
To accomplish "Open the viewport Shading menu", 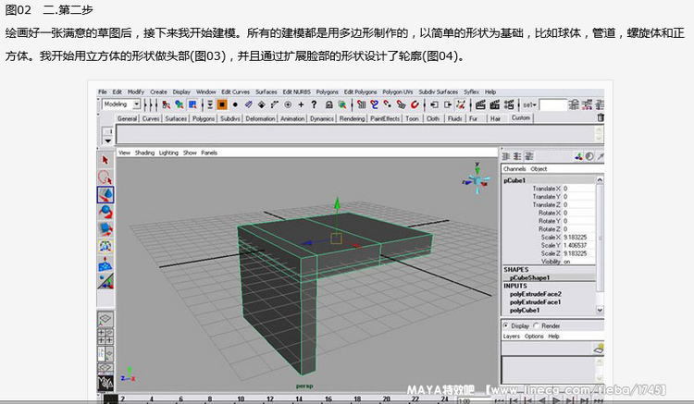I will pyautogui.click(x=144, y=153).
